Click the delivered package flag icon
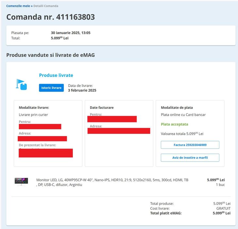The width and height of the screenshot is (238, 229). 21,85
